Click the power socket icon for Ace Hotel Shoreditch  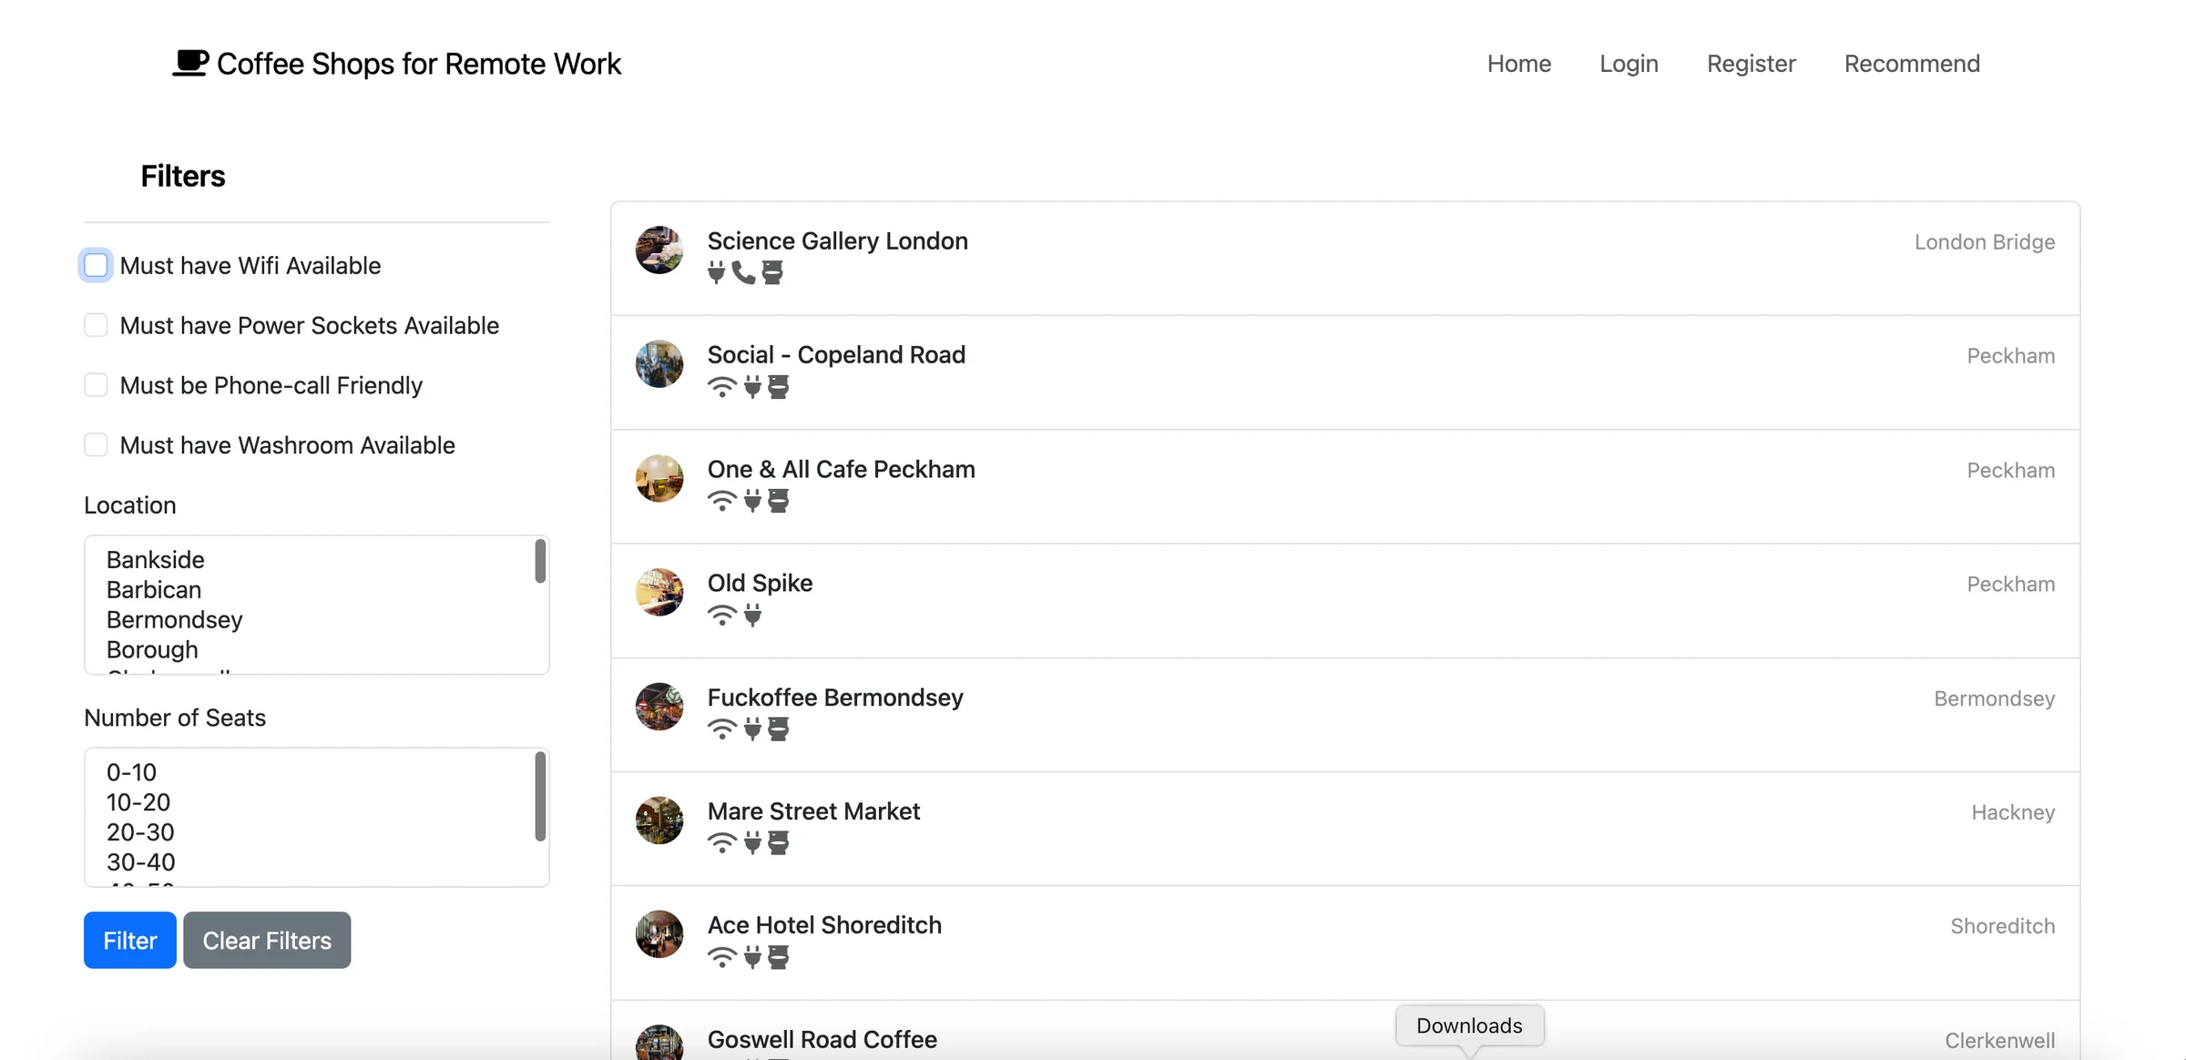click(x=751, y=956)
